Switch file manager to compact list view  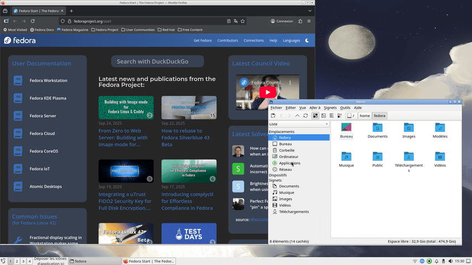click(331, 116)
